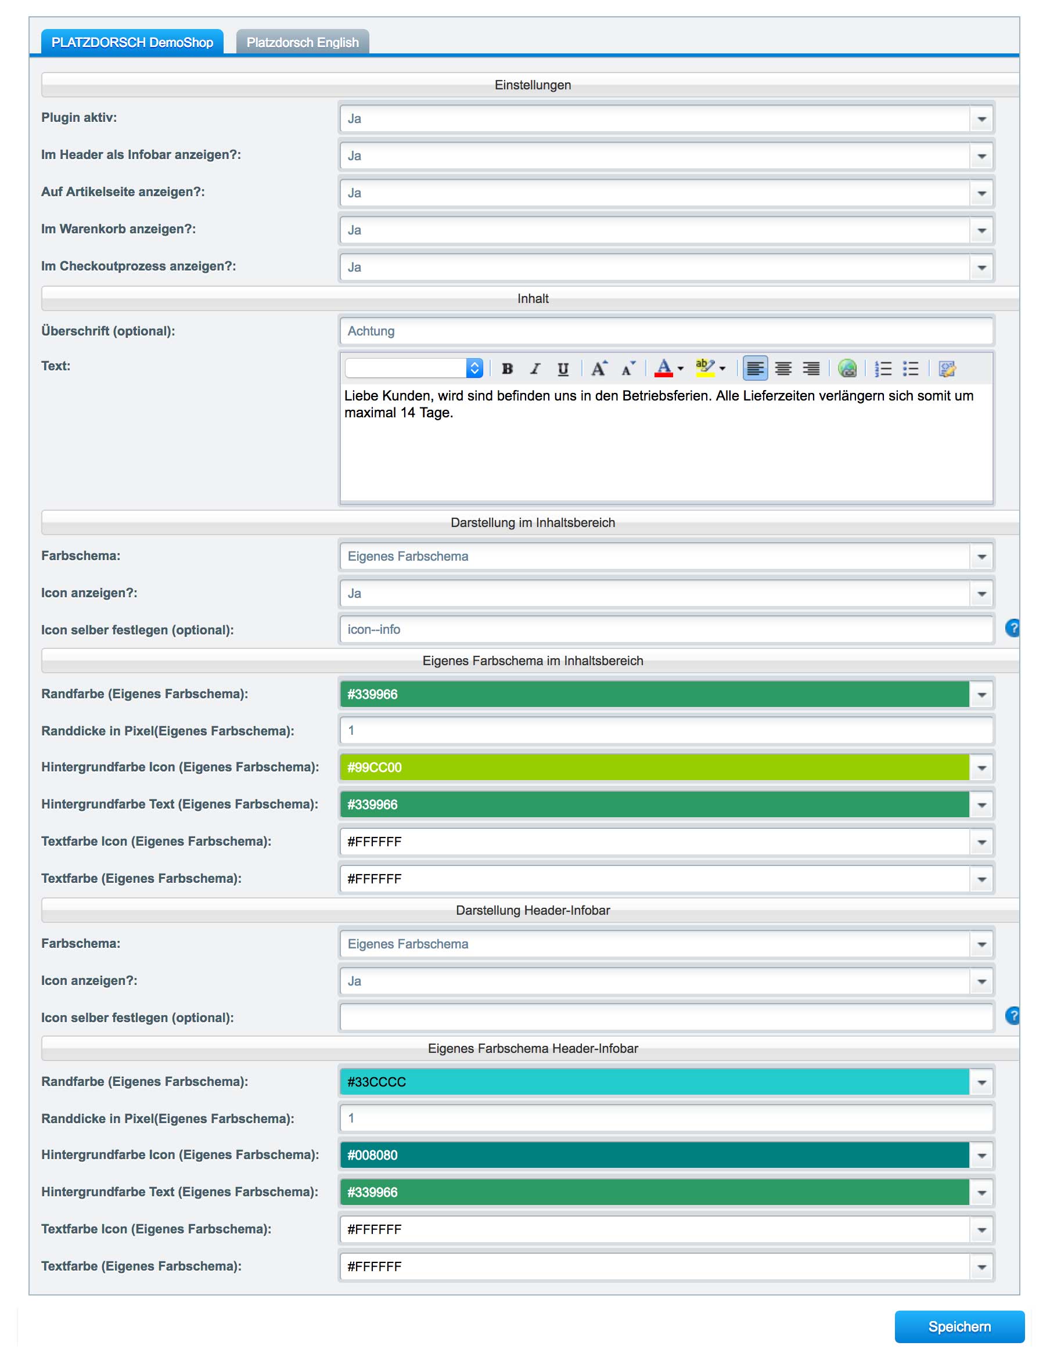Toggle italic formatting in the text editor
1050x1364 pixels.
click(x=535, y=369)
